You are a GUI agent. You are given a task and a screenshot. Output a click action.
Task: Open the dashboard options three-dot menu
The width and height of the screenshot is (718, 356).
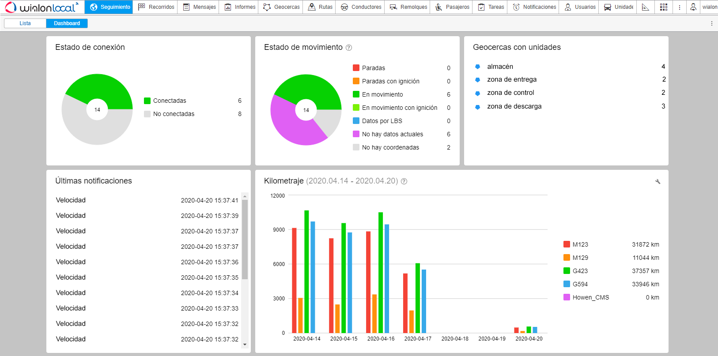pos(711,23)
